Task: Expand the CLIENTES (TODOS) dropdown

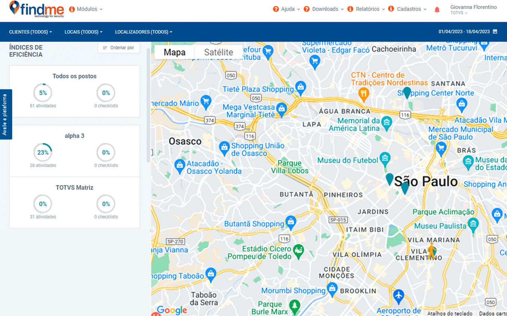Action: [x=30, y=32]
